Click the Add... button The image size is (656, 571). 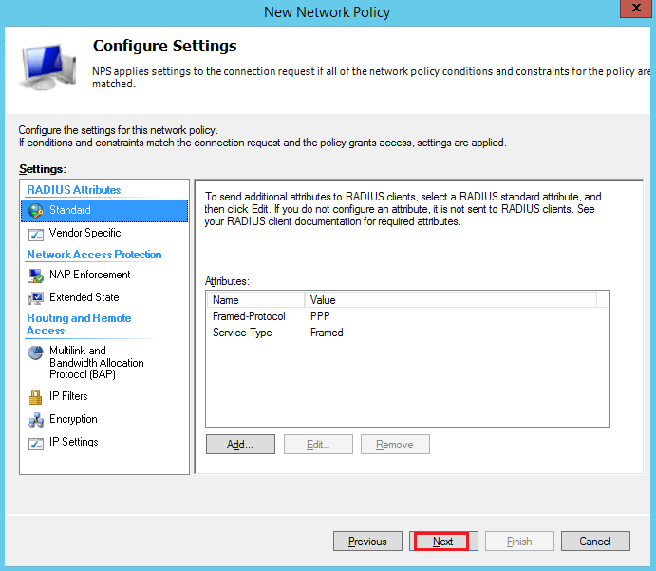(x=240, y=444)
